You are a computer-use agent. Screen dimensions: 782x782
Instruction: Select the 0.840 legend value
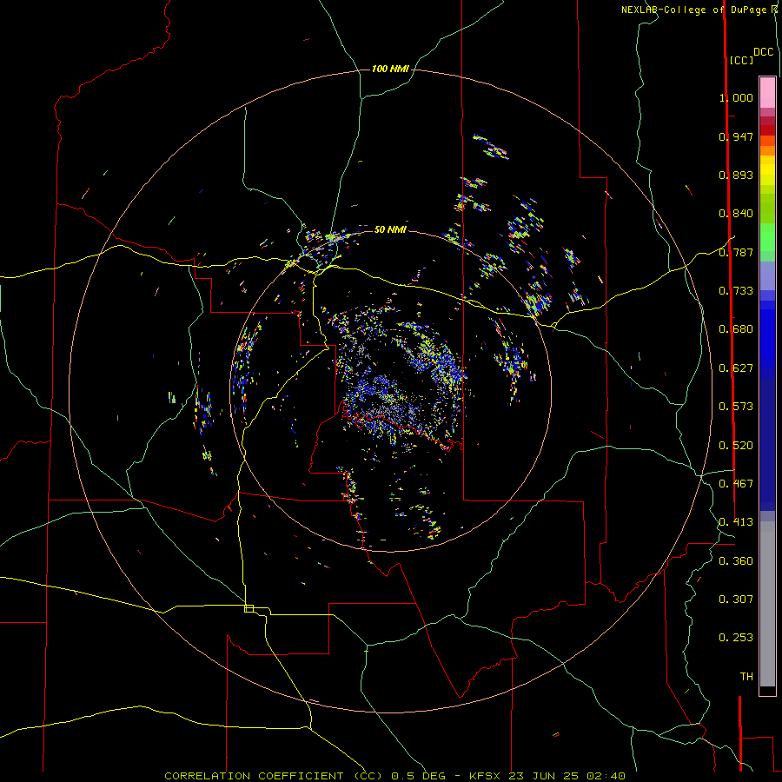(736, 214)
